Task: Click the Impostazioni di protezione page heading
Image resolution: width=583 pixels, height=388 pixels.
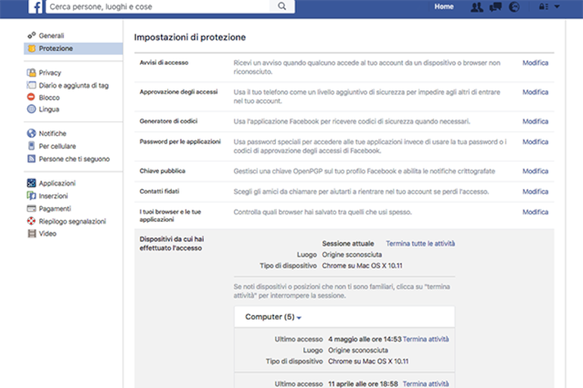Action: [x=190, y=37]
